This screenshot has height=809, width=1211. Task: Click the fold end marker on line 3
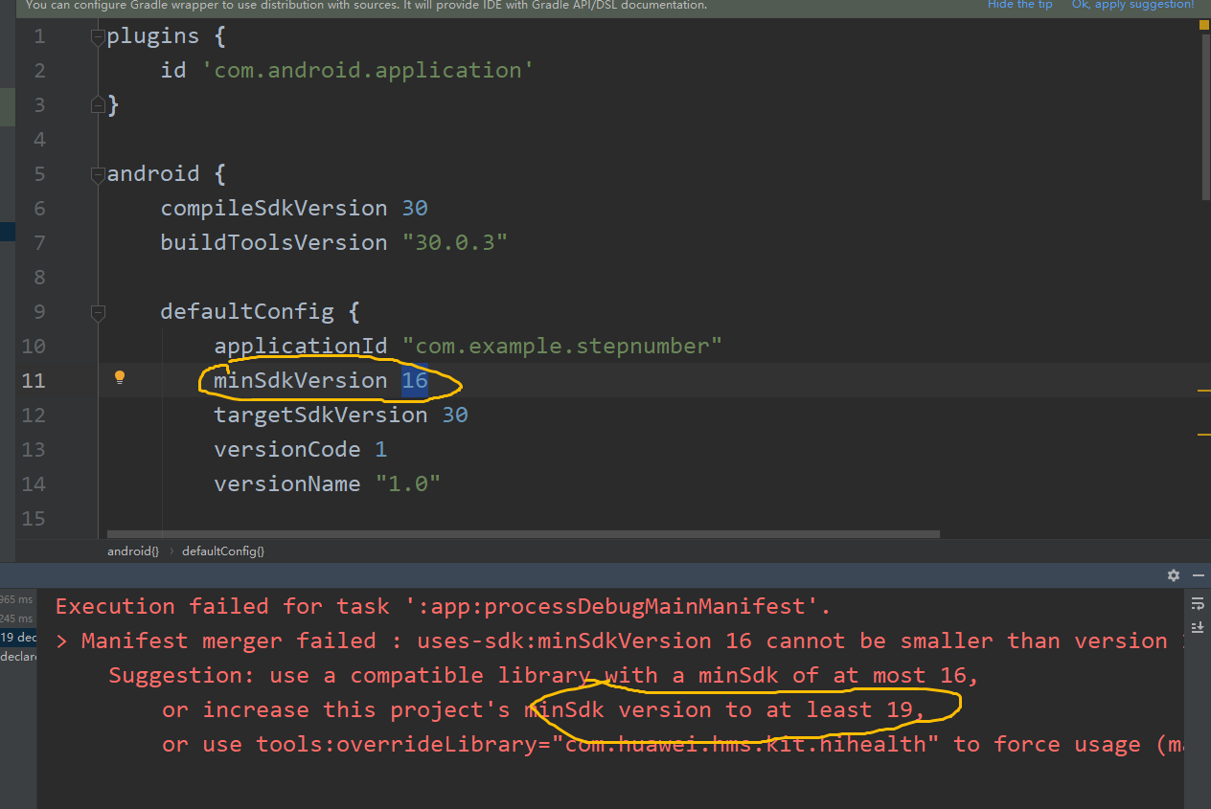point(97,104)
